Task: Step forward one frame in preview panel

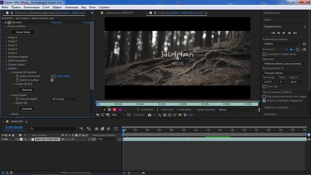Action: coord(290,33)
